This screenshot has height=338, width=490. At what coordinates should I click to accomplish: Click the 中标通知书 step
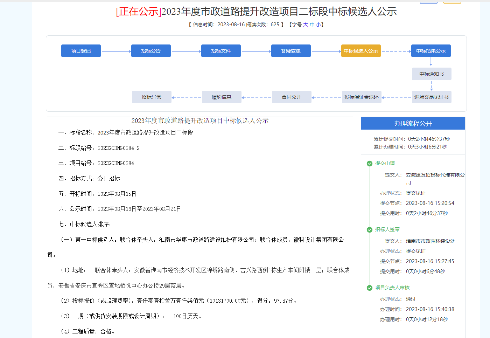pos(432,74)
